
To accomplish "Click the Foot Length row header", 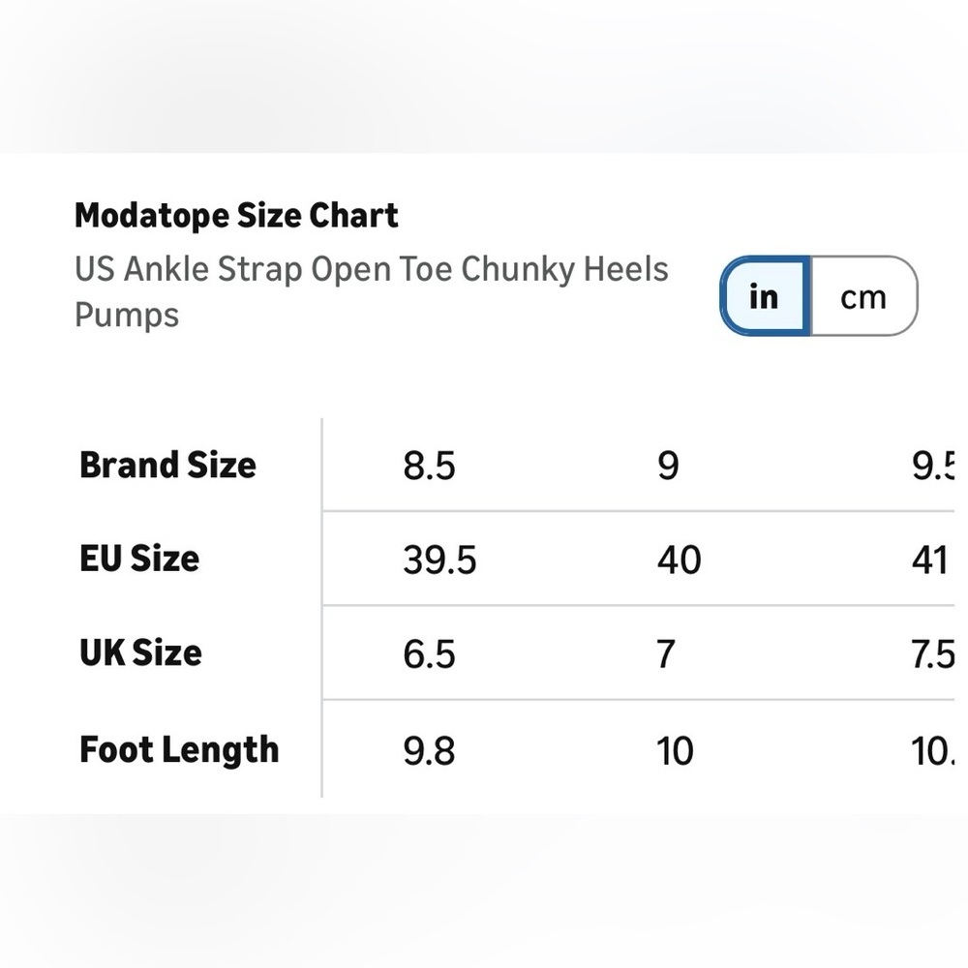I will 179,751.
